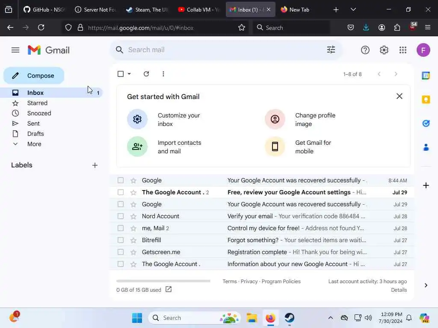Viewport: 438px width, 328px height.
Task: Switch to the Steam browser tab
Action: coord(148,9)
